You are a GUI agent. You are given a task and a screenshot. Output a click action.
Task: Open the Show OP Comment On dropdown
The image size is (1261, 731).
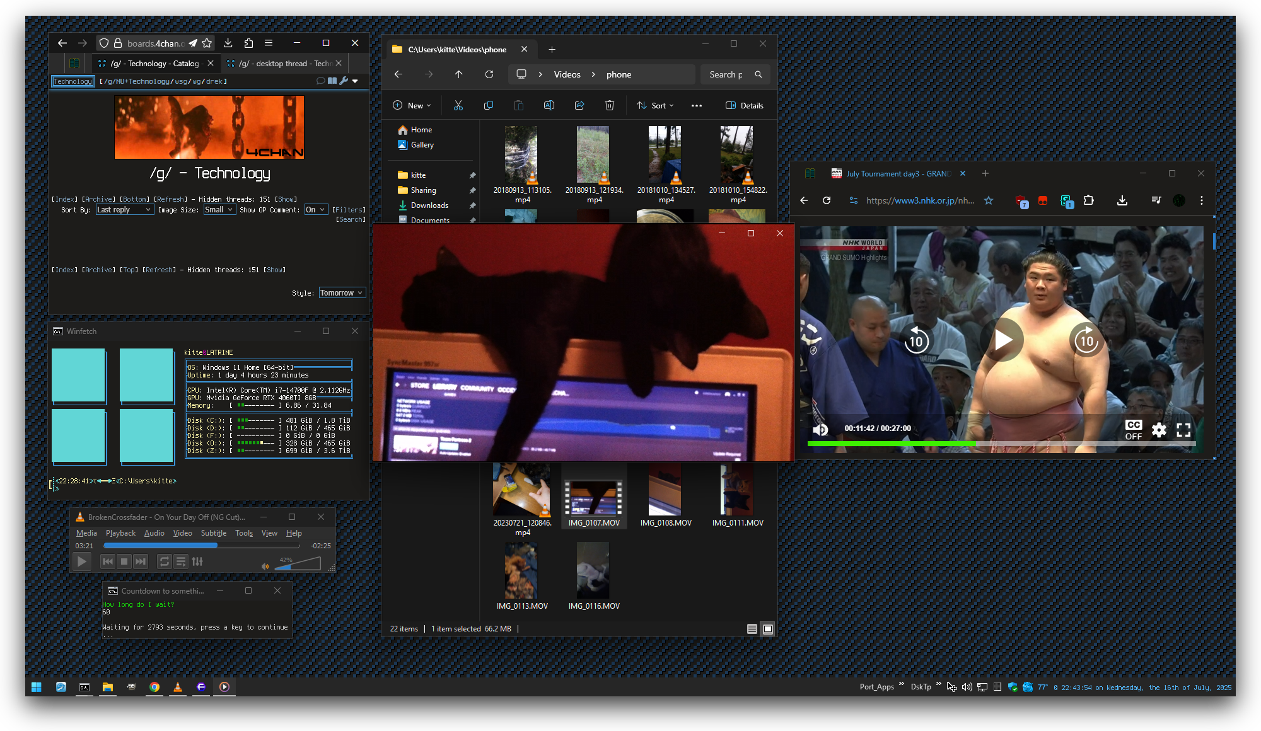tap(316, 209)
